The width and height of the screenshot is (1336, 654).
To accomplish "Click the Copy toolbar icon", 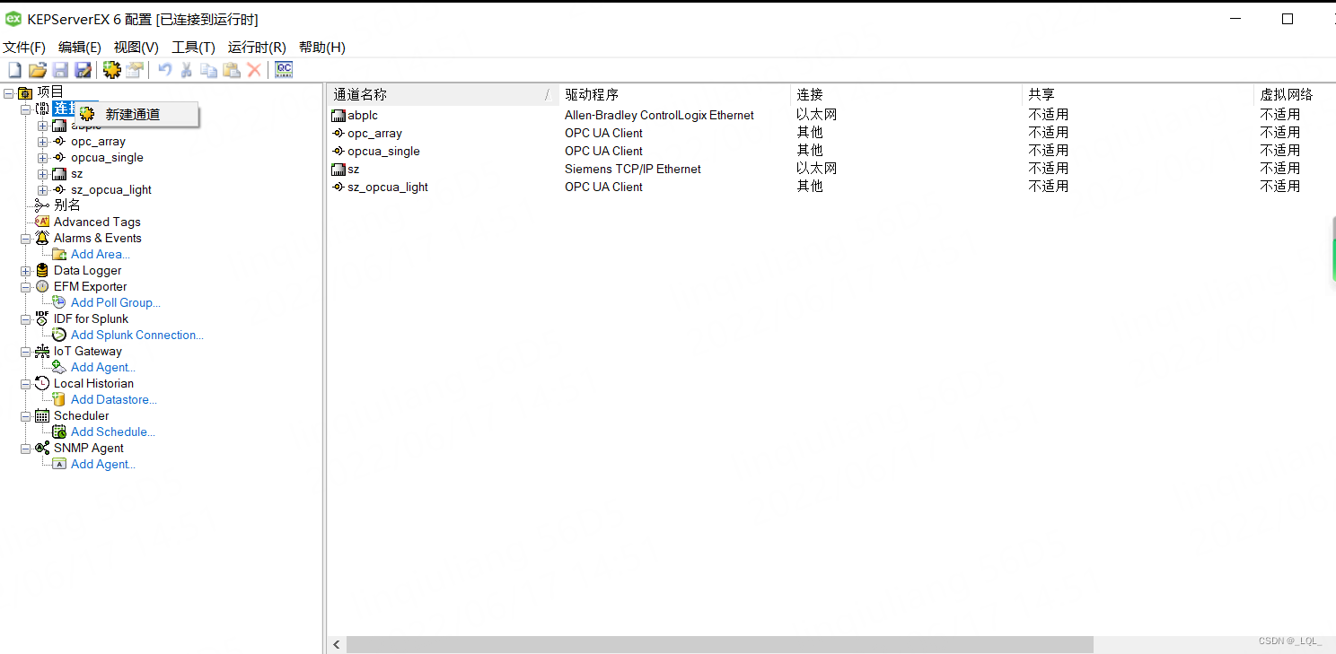I will 209,70.
